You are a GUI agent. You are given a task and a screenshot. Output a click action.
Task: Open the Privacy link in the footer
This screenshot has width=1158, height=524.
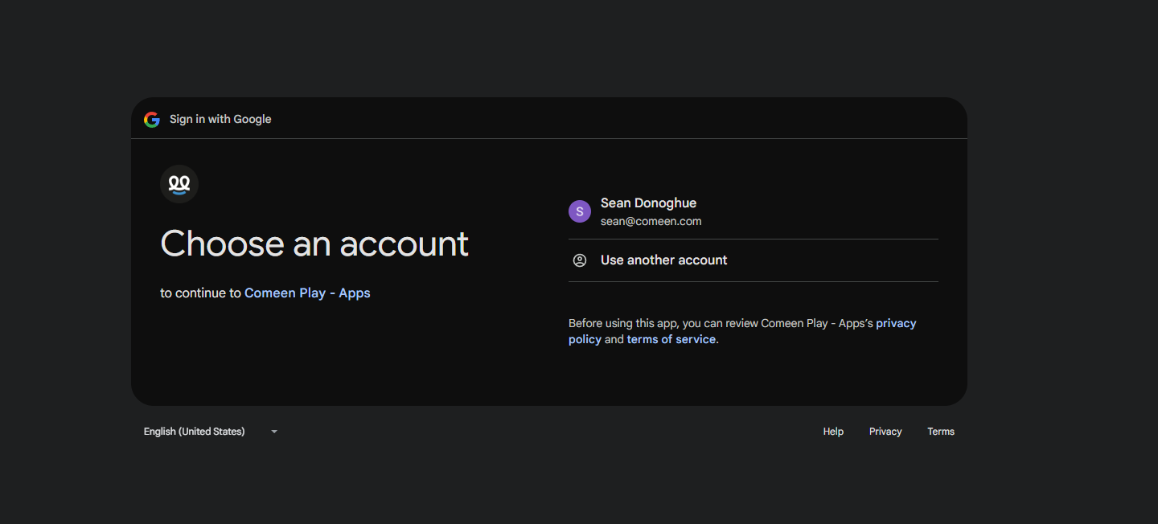point(885,432)
